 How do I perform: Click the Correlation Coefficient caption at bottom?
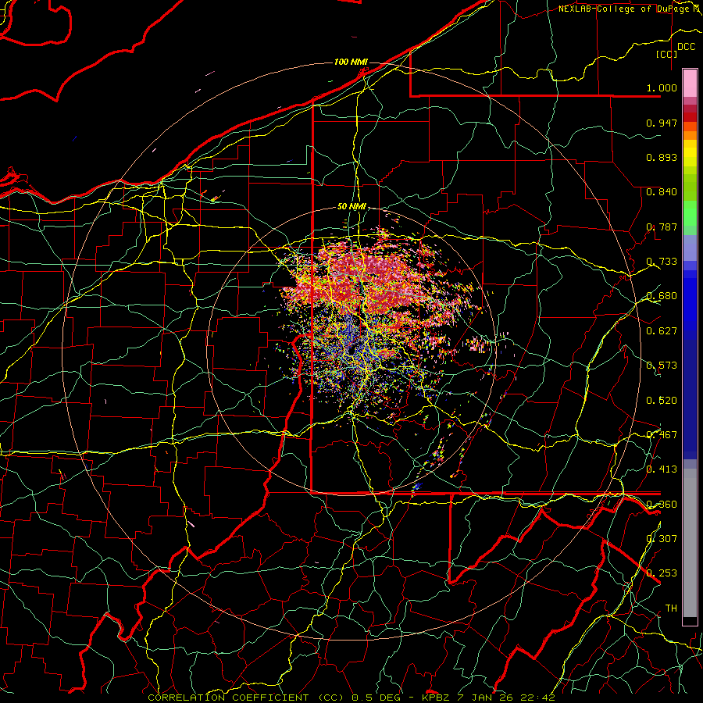[351, 698]
